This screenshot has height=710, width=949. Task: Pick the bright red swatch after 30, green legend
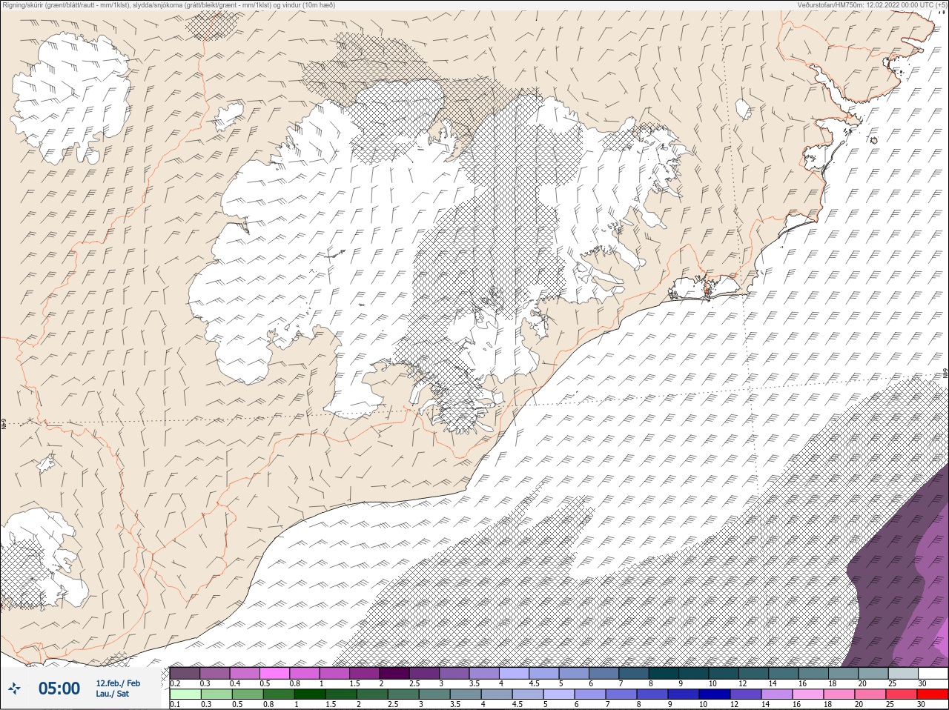click(933, 695)
